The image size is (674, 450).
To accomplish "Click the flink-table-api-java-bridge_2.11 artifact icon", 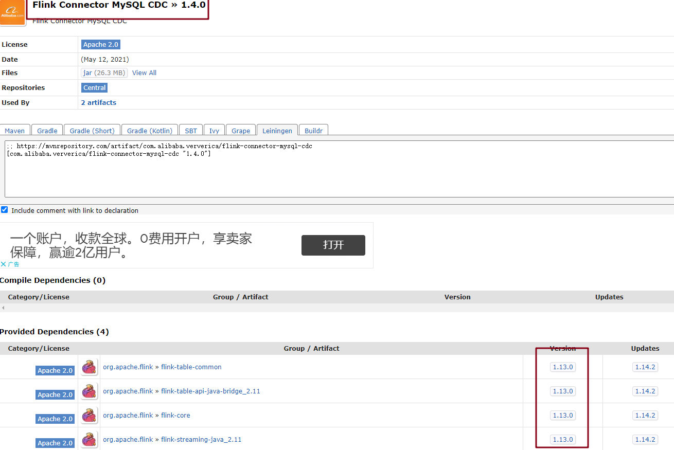I will [x=88, y=391].
